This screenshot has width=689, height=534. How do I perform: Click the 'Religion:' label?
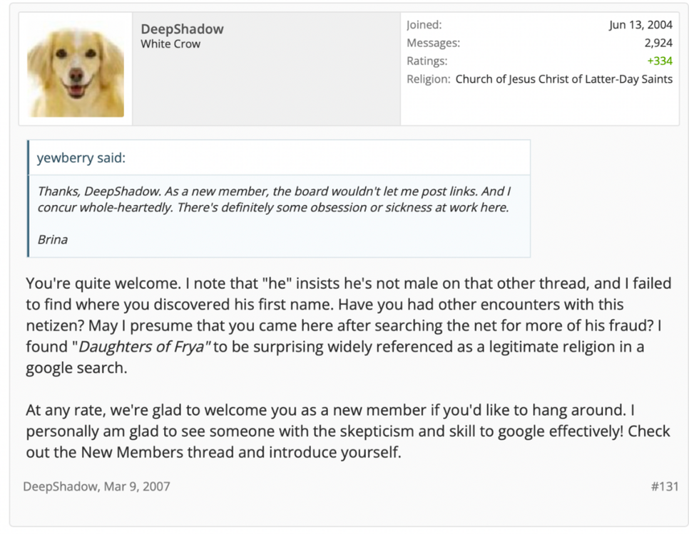(x=429, y=79)
